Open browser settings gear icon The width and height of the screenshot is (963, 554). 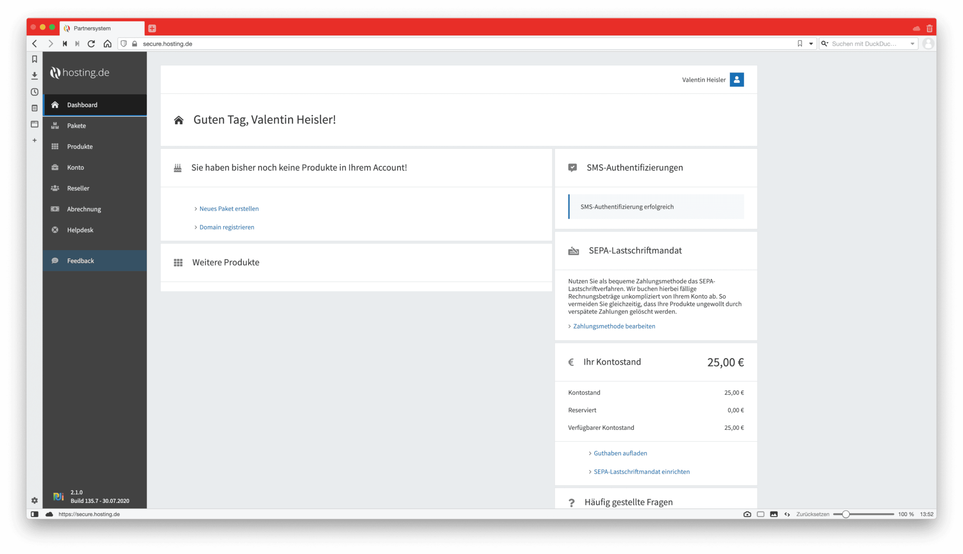tap(35, 500)
